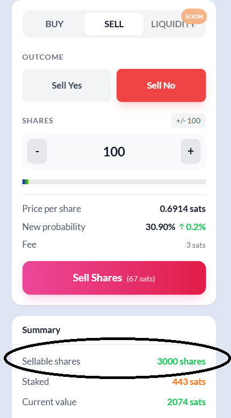Select the SELL tab
The height and width of the screenshot is (418, 231).
114,24
